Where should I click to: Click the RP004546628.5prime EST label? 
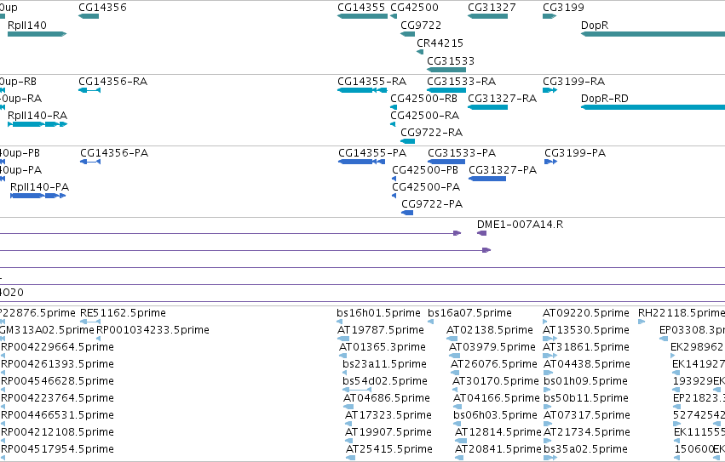(57, 381)
